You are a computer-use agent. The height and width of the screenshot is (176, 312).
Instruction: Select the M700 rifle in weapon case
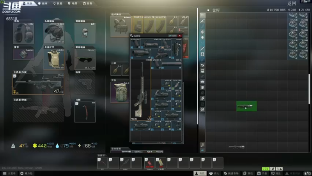140,90
